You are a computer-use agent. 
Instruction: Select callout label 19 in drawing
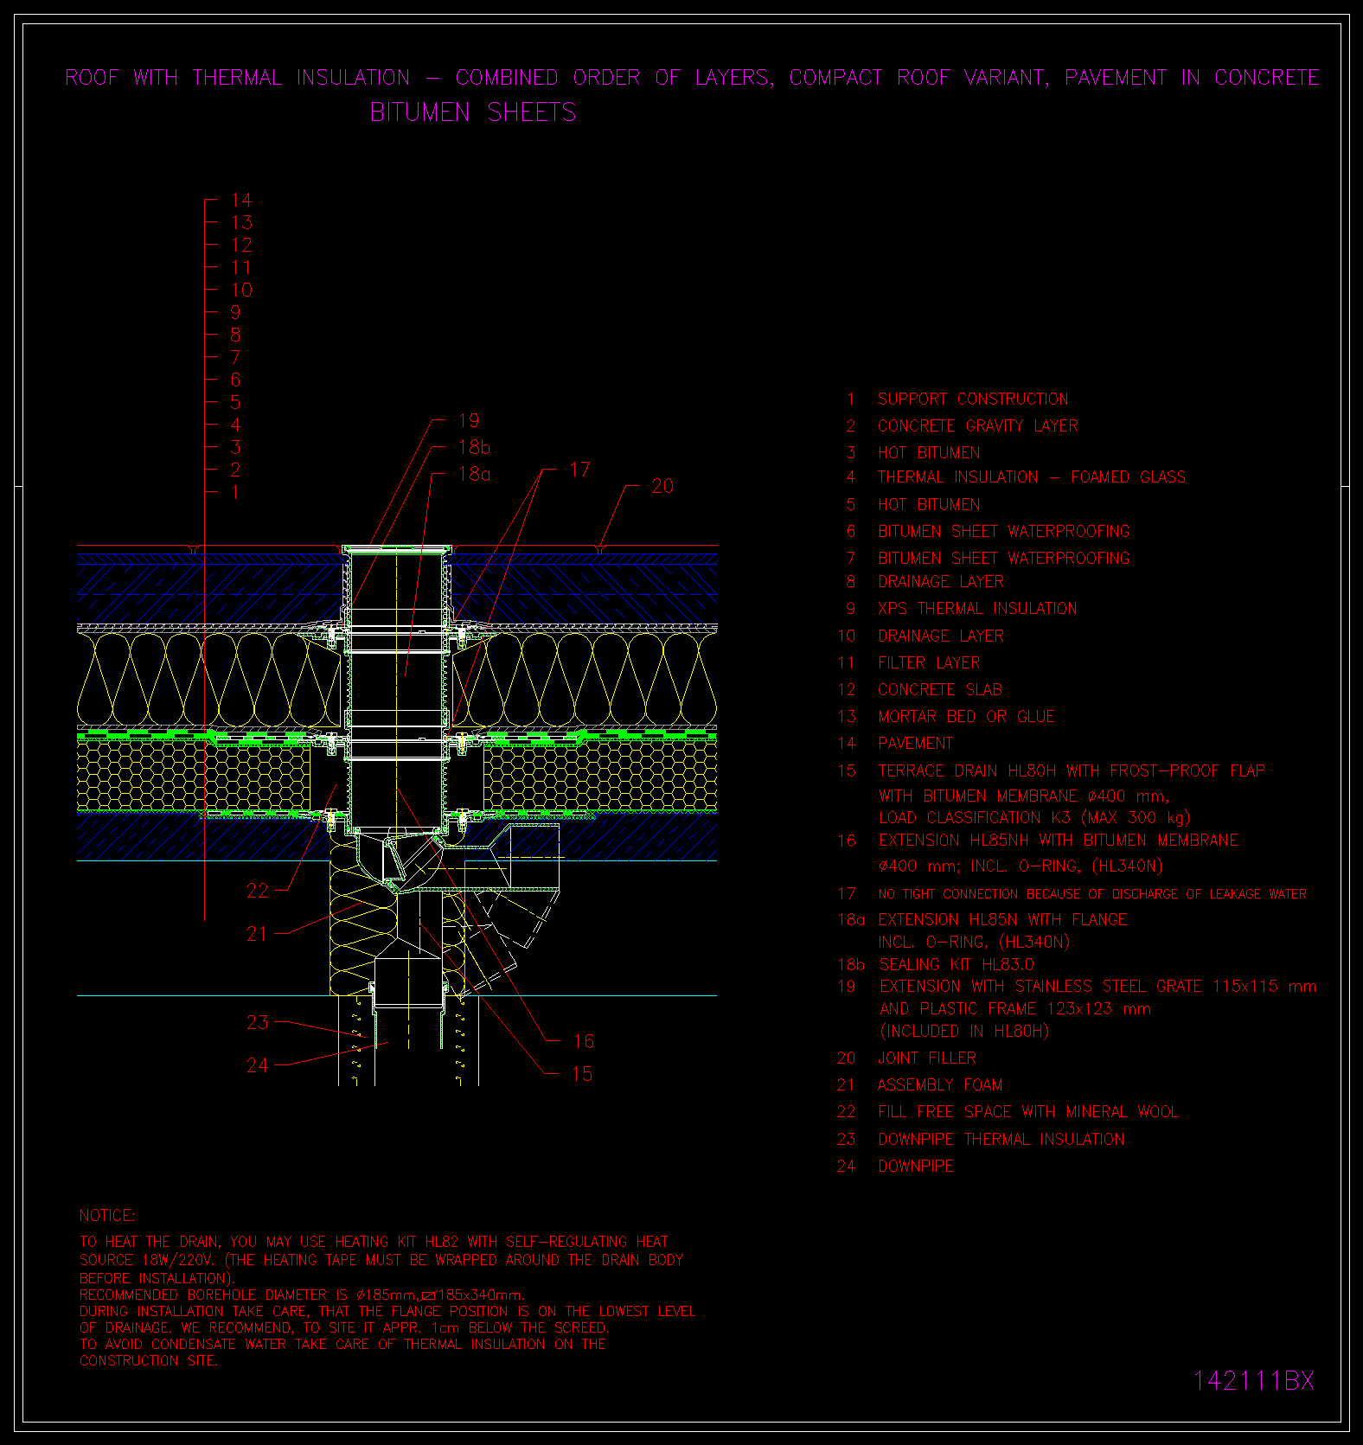[469, 420]
